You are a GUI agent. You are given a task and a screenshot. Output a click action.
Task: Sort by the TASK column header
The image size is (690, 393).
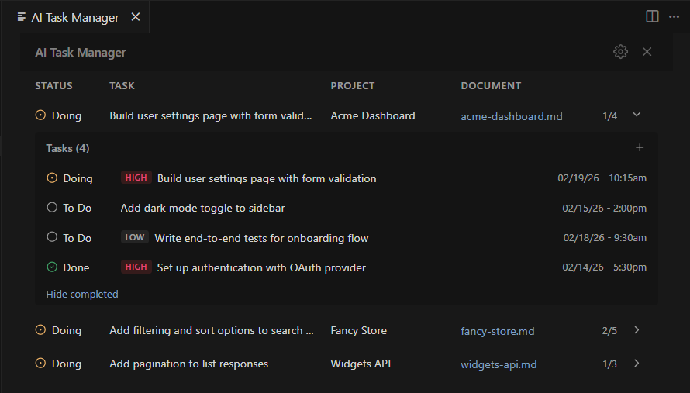coord(122,86)
